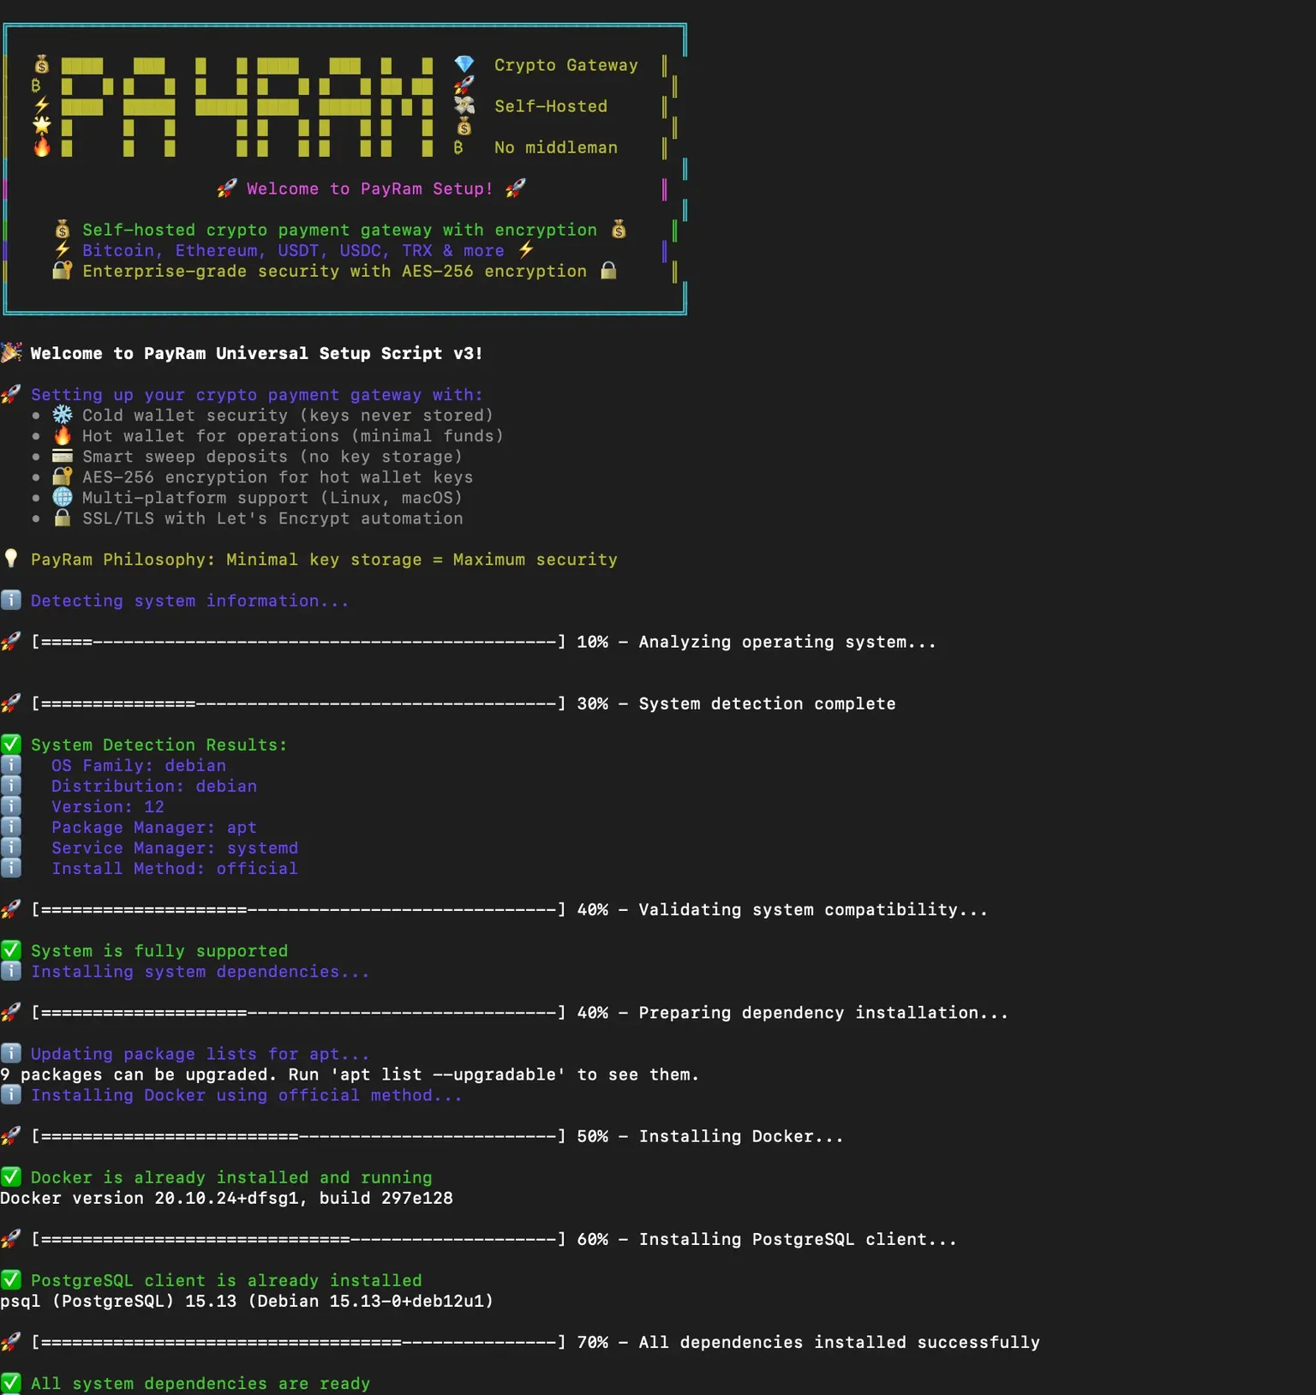Viewport: 1316px width, 1395px height.
Task: Click the party popper icon before Welcome heading
Action: pos(11,352)
